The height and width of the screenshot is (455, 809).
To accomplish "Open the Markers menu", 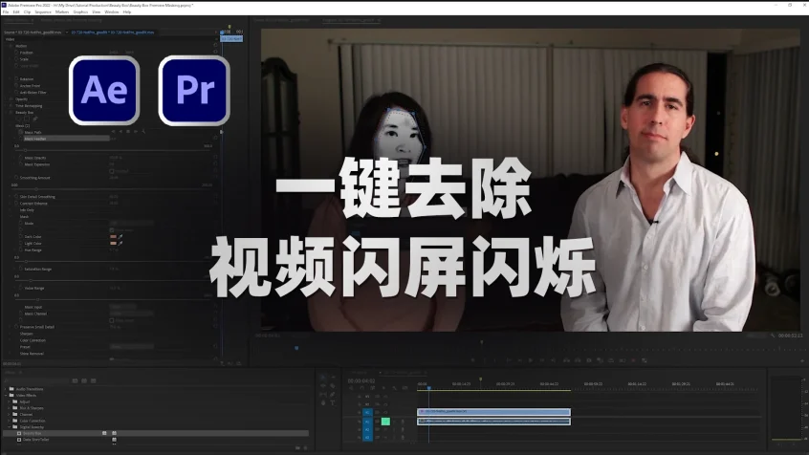I will click(x=62, y=11).
